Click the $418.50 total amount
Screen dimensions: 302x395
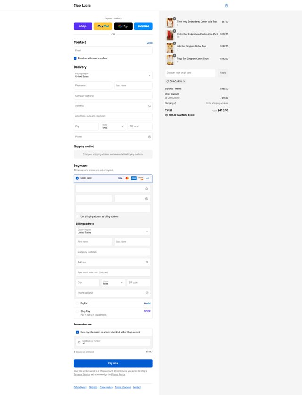click(x=223, y=110)
